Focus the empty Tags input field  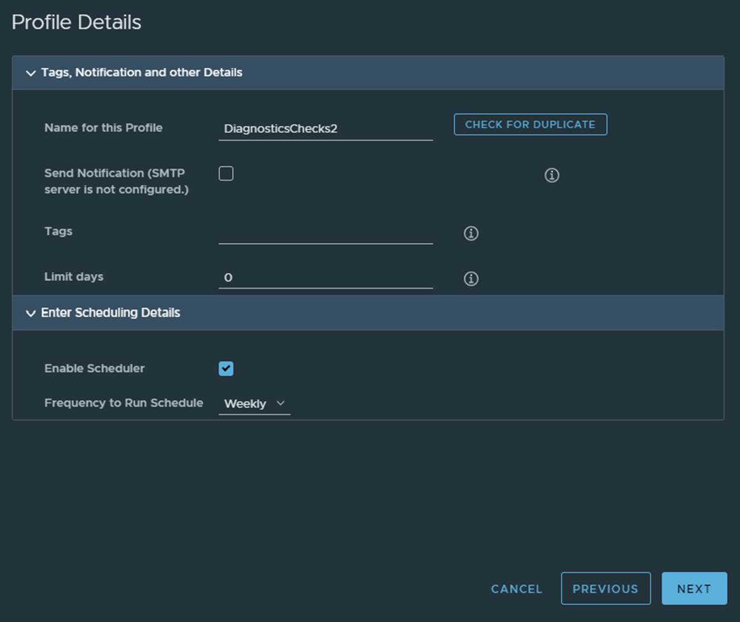pos(325,233)
